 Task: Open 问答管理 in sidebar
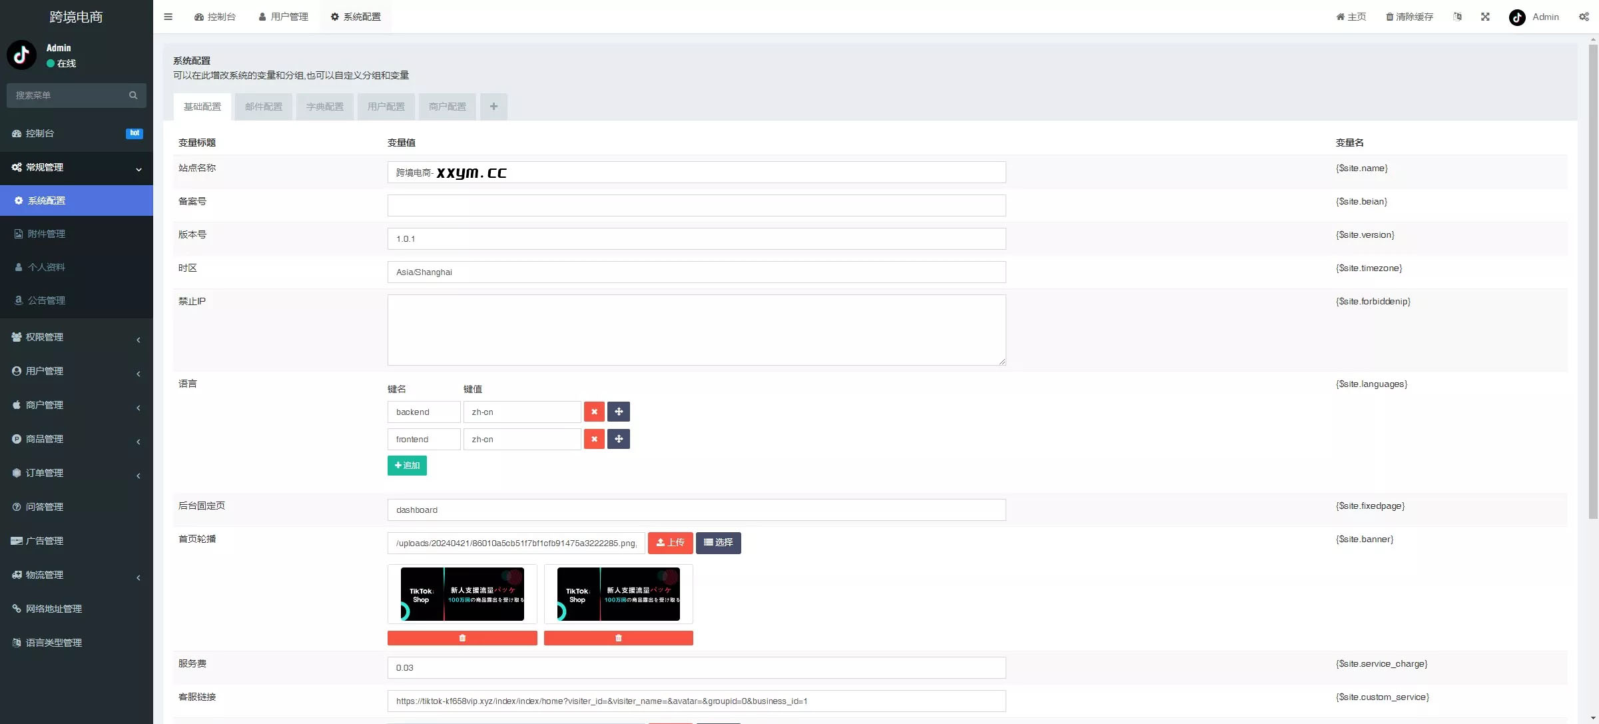[77, 507]
